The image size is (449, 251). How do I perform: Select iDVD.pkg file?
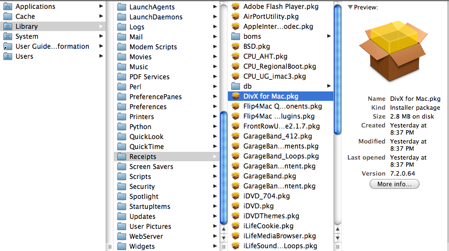point(281,206)
